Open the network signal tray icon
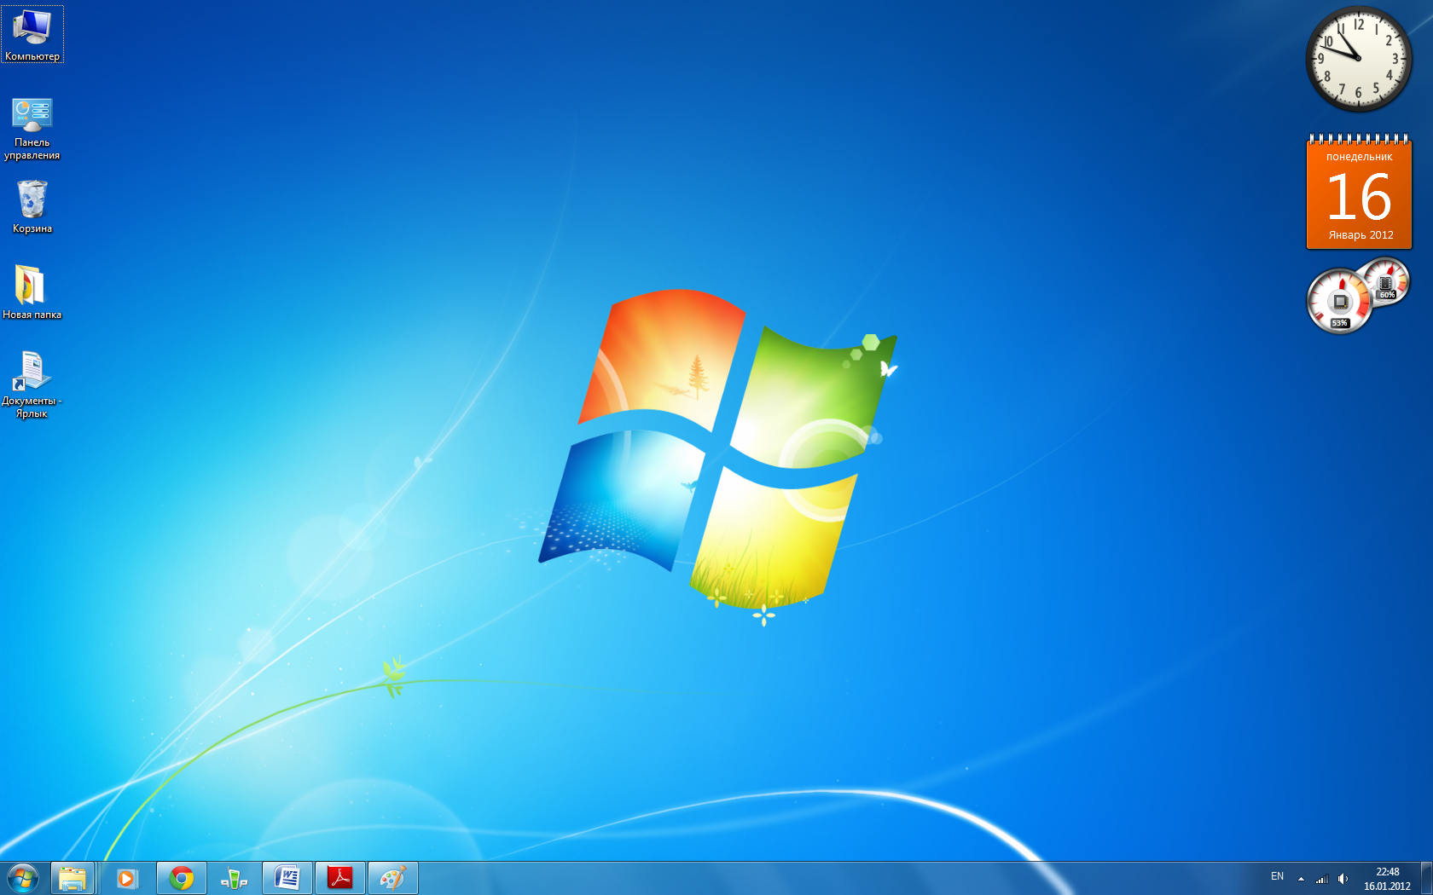1433x895 pixels. pyautogui.click(x=1322, y=879)
